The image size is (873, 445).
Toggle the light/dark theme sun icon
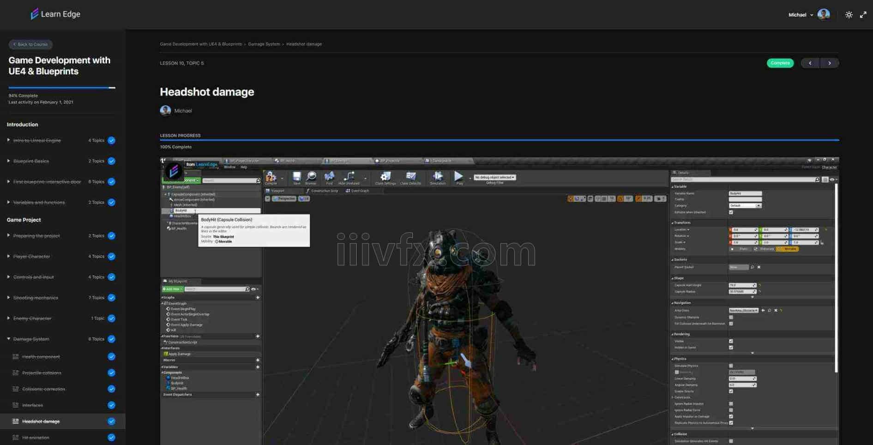849,15
